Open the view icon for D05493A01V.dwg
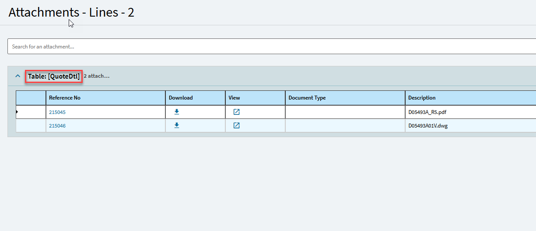536x231 pixels. pos(236,125)
